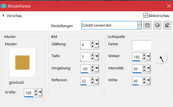Increase Glättung value with up arrow
173x107 pixels.
(x=92, y=43)
